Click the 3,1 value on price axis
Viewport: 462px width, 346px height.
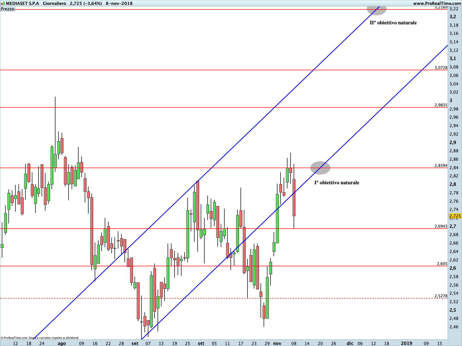click(453, 58)
